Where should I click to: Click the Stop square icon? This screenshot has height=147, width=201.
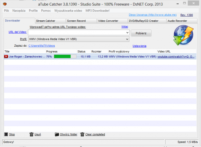tap(6, 134)
